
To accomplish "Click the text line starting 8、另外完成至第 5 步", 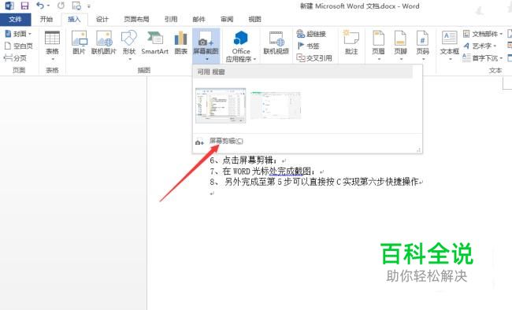I will (314, 182).
